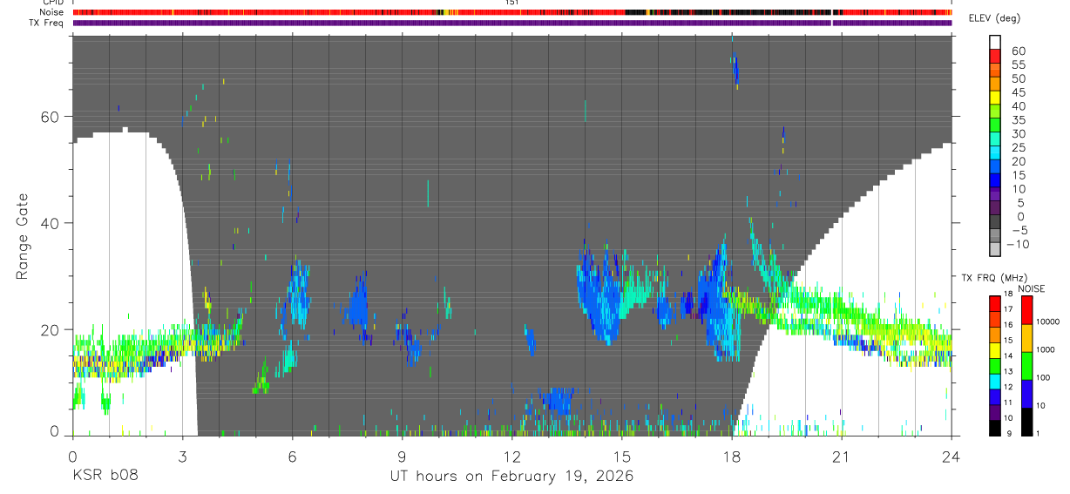Image resolution: width=1070 pixels, height=494 pixels.
Task: Click the x-axis tick label '21'
Action: click(842, 456)
